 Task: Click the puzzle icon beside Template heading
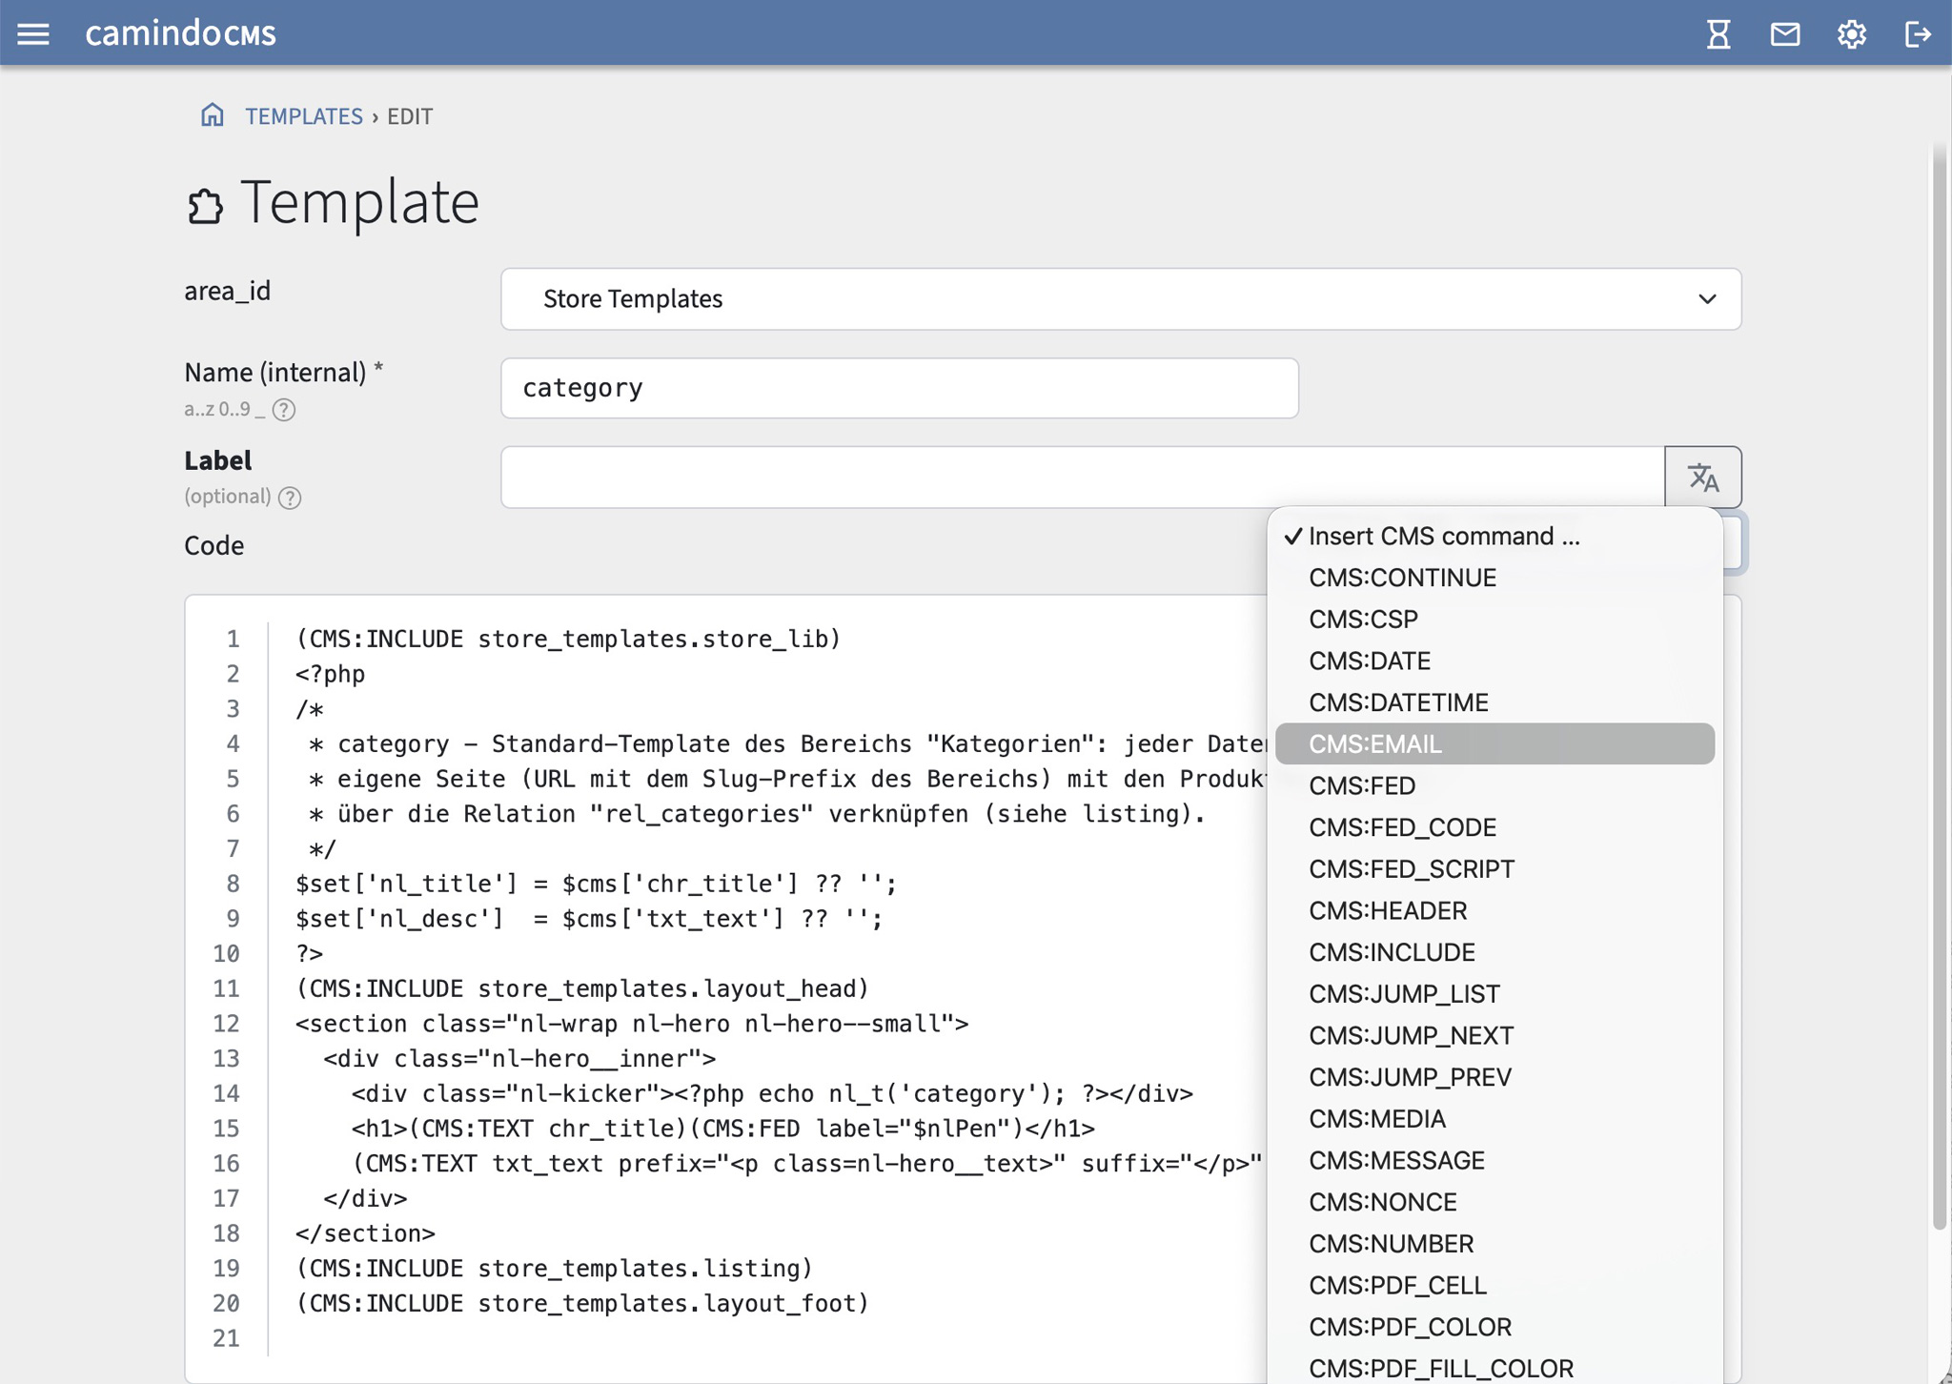click(x=204, y=205)
